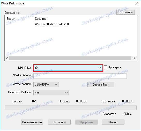Click the Сохранить button

(x=125, y=12)
